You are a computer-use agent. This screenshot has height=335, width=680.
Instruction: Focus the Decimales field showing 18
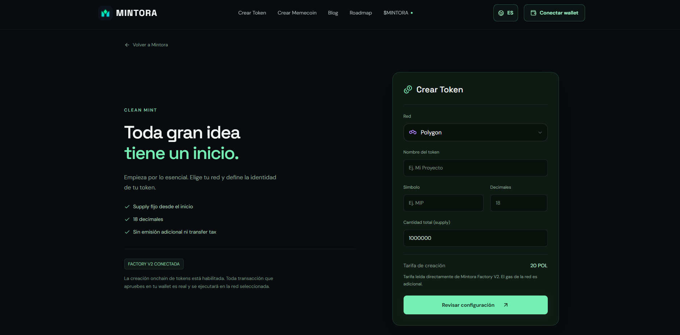coord(518,203)
